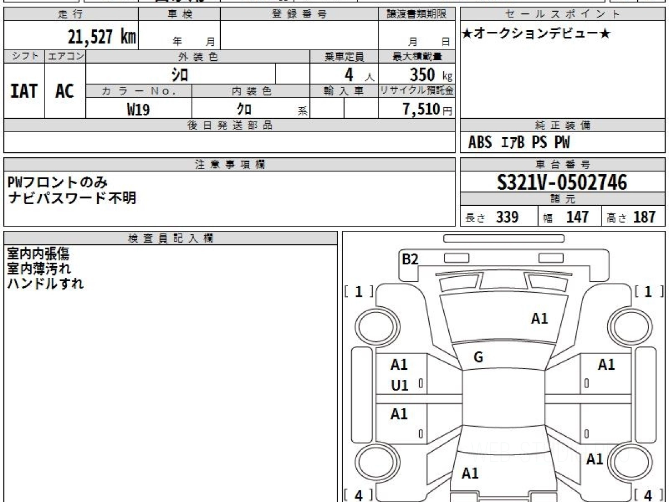Select the height cell 高さ 187
This screenshot has width=669, height=502.
click(x=633, y=217)
